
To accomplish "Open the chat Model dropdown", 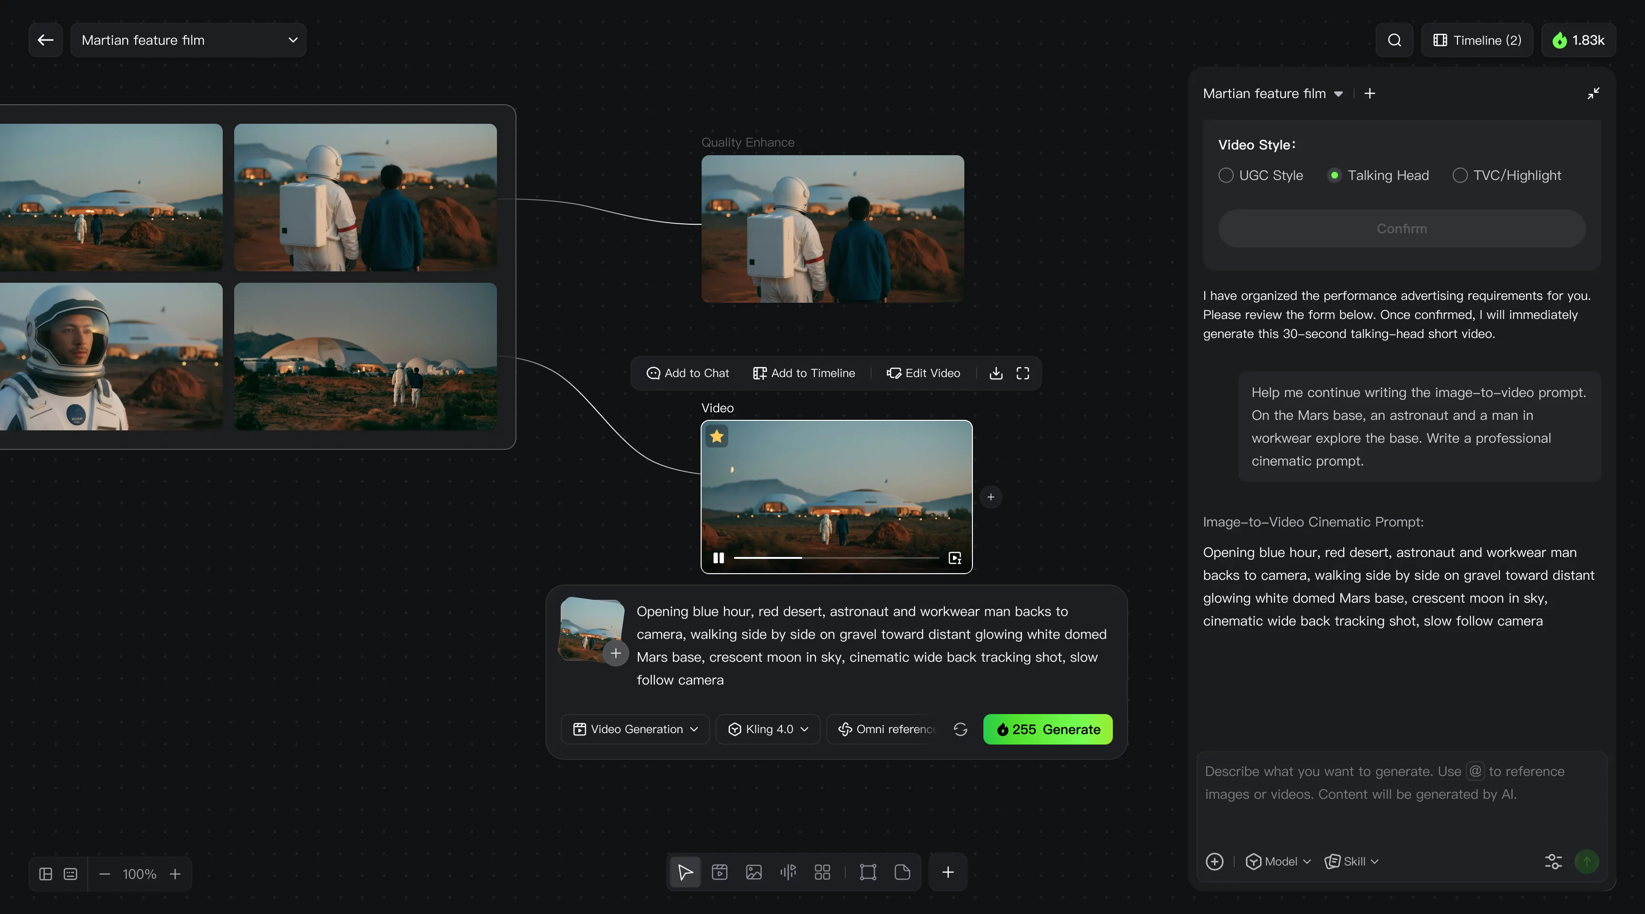I will click(x=1278, y=861).
